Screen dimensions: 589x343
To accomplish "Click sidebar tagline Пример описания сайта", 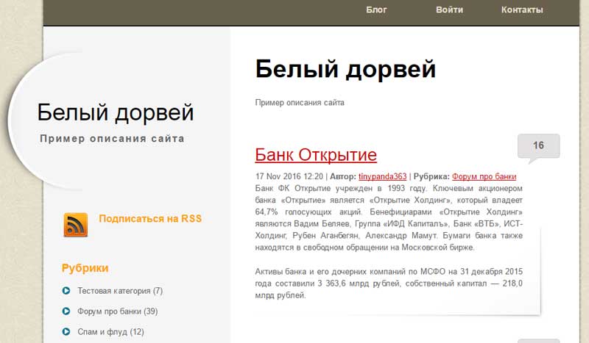I will click(x=112, y=139).
